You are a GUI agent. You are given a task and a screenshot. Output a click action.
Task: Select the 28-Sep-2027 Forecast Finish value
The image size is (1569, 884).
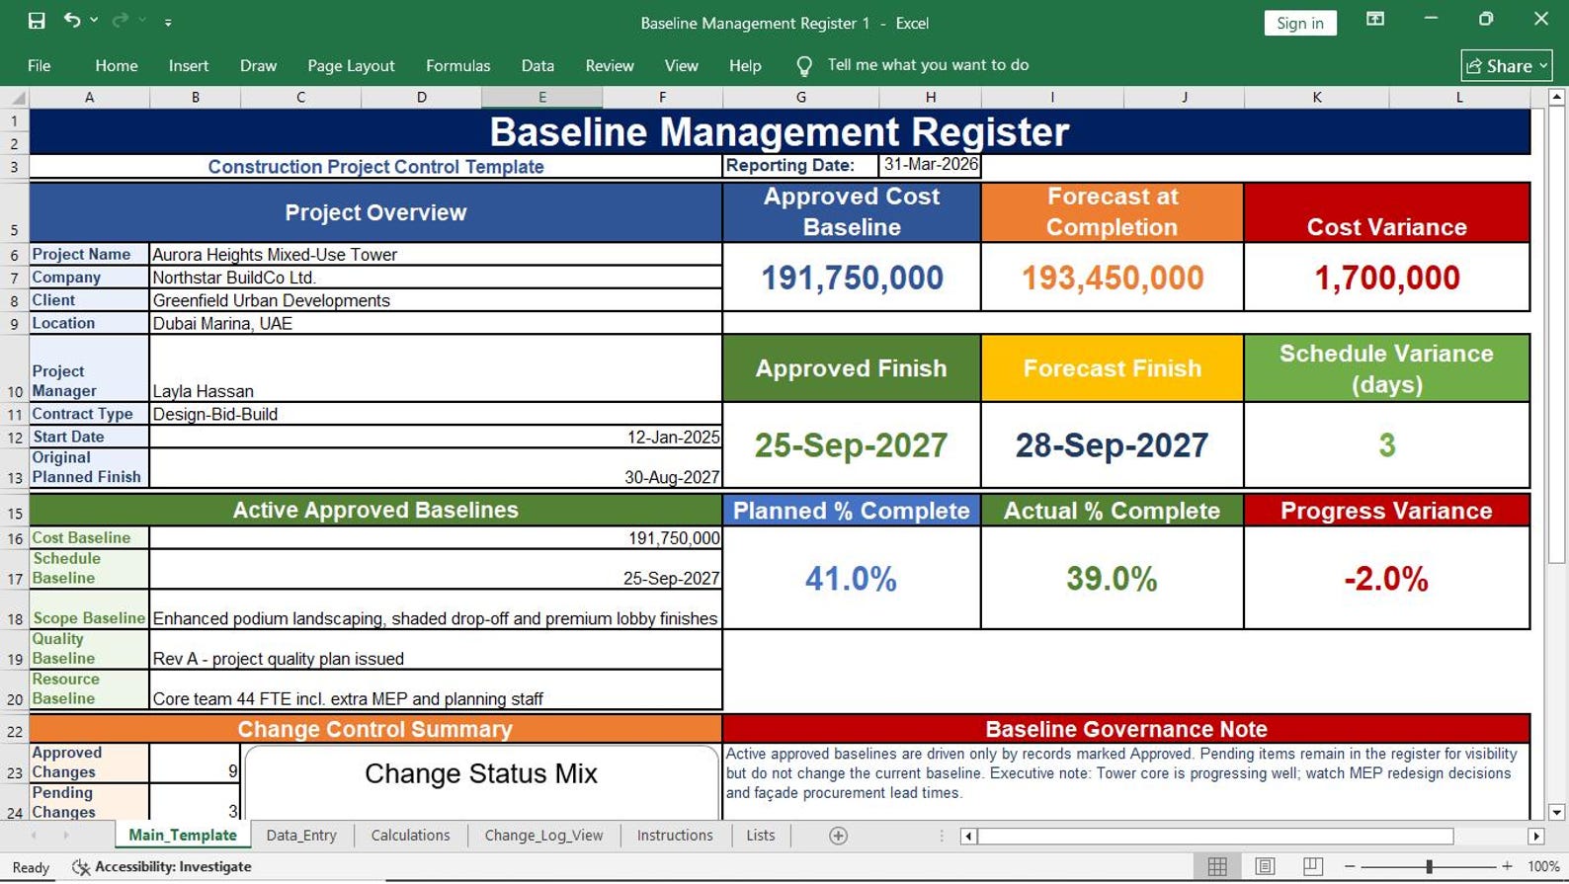click(x=1113, y=445)
